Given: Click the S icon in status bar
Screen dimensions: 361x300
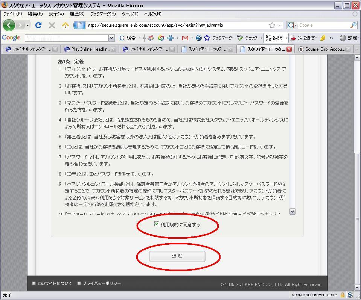Looking at the screenshot, I should (x=350, y=295).
